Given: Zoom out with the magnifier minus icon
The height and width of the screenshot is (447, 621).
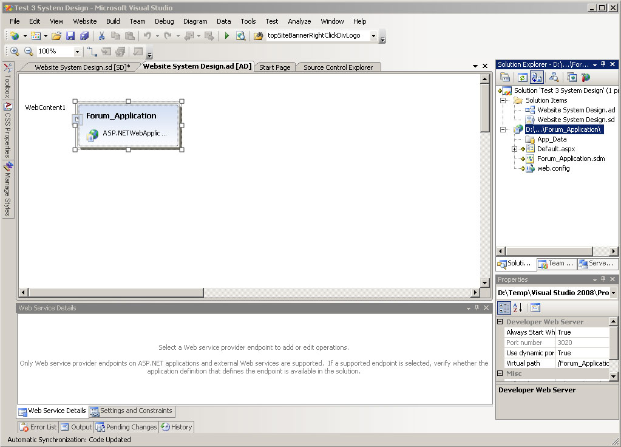Looking at the screenshot, I should pos(29,51).
